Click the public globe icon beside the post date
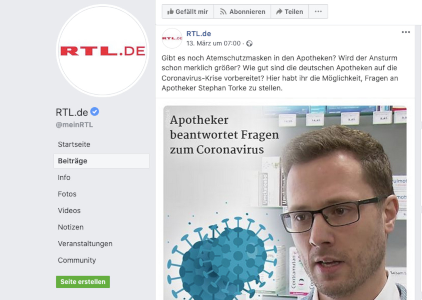 tap(249, 43)
